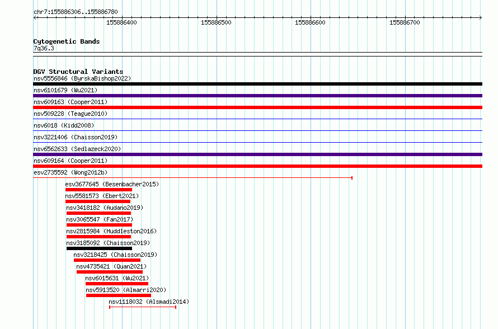Click the black nsv3185092 variant bar
This screenshot has width=498, height=329.
click(100, 248)
